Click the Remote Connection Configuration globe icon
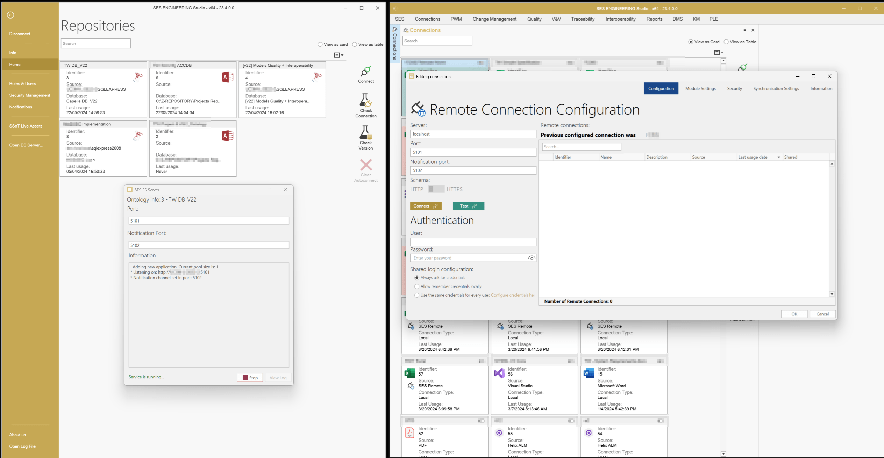Image resolution: width=884 pixels, height=458 pixels. tap(418, 109)
